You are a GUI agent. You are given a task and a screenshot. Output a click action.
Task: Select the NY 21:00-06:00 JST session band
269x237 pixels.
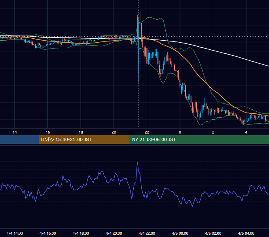tap(199, 139)
